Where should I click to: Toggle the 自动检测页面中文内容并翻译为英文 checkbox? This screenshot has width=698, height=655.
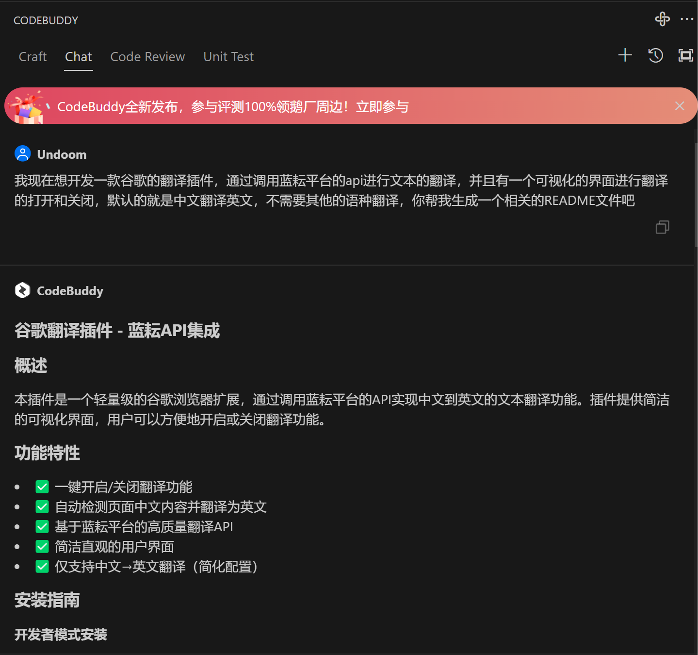click(42, 506)
